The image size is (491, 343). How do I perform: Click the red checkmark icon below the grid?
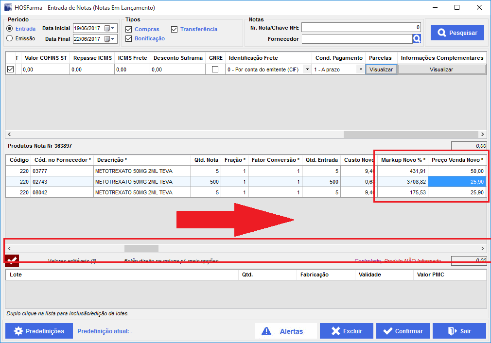pyautogui.click(x=12, y=261)
